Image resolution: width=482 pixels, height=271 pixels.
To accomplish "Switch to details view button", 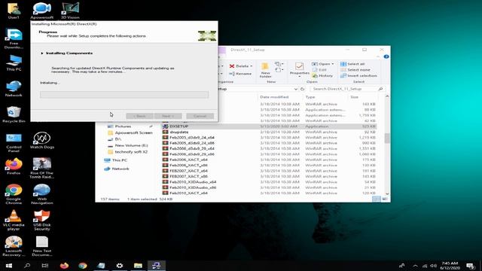I will 377,199.
